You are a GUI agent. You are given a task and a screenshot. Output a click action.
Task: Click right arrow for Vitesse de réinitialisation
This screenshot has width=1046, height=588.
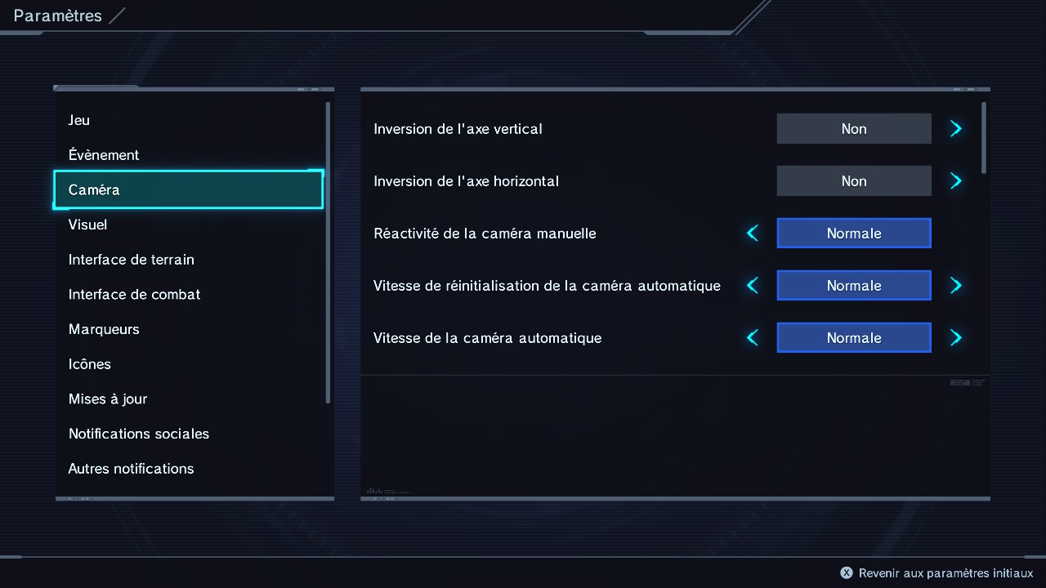coord(956,286)
